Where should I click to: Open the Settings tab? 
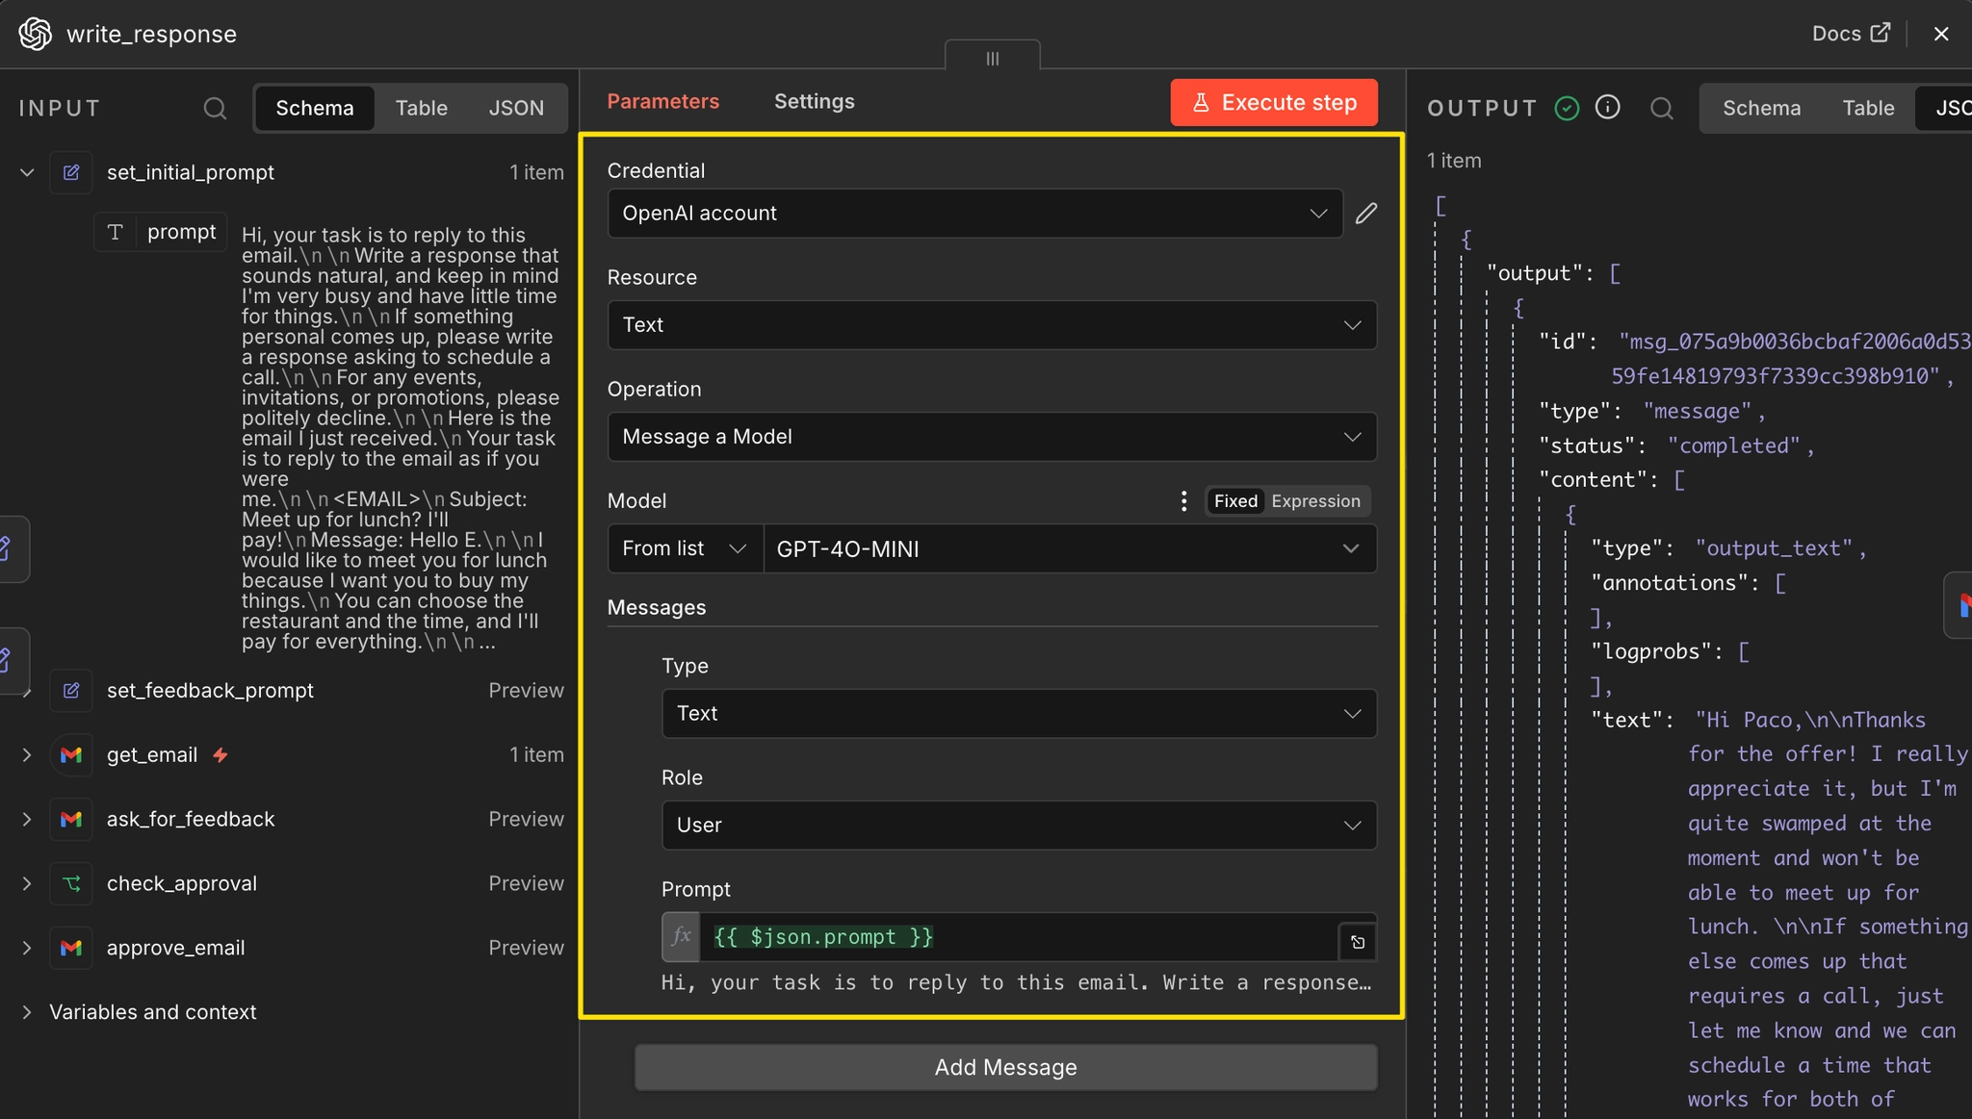[814, 101]
